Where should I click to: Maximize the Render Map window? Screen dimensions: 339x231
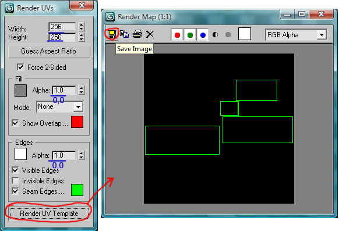(x=302, y=15)
